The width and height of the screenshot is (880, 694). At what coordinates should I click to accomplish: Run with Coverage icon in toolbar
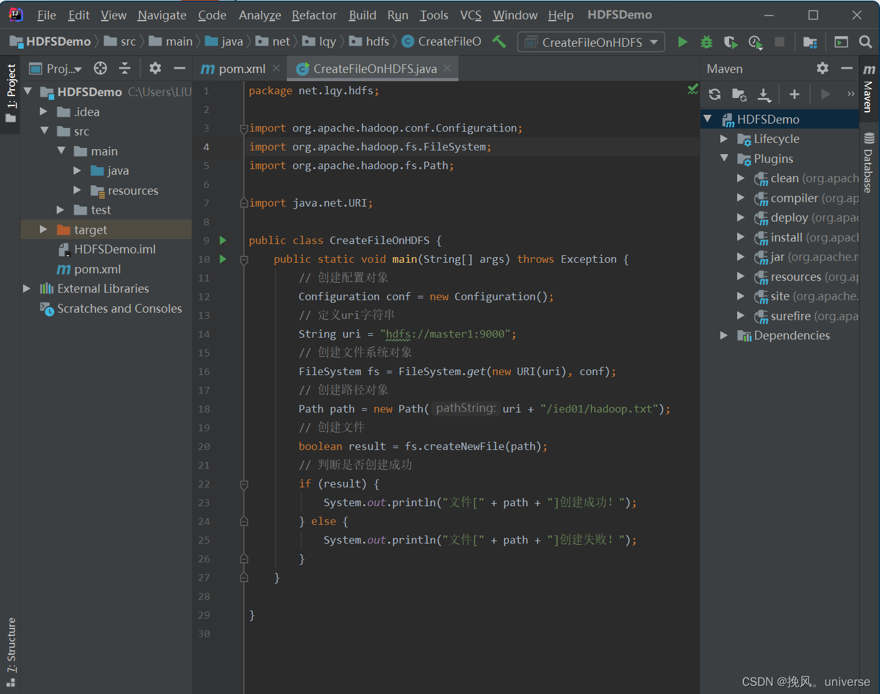click(730, 42)
